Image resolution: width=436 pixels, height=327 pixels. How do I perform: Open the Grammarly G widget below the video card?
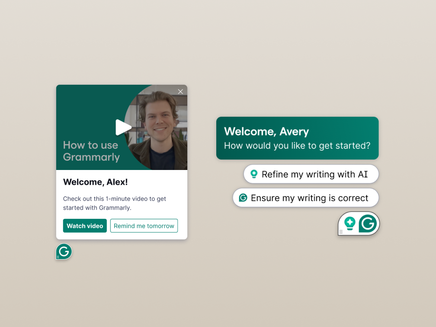click(x=64, y=251)
